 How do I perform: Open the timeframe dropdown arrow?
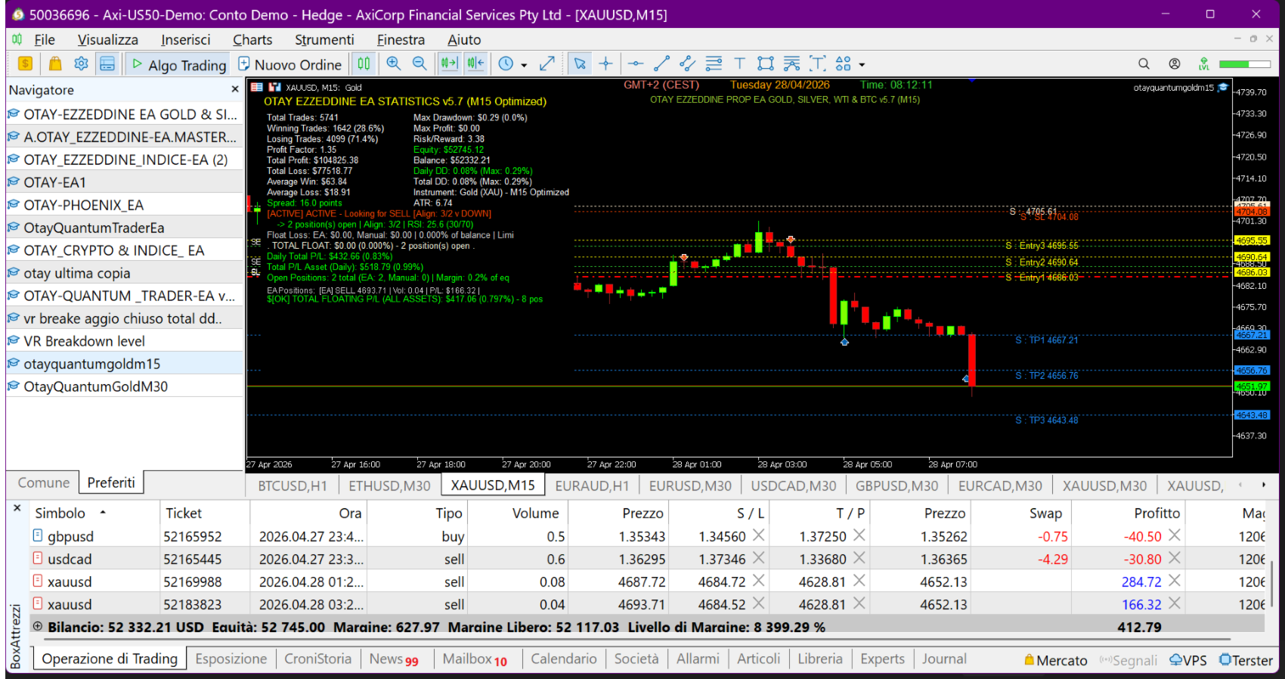tap(524, 65)
